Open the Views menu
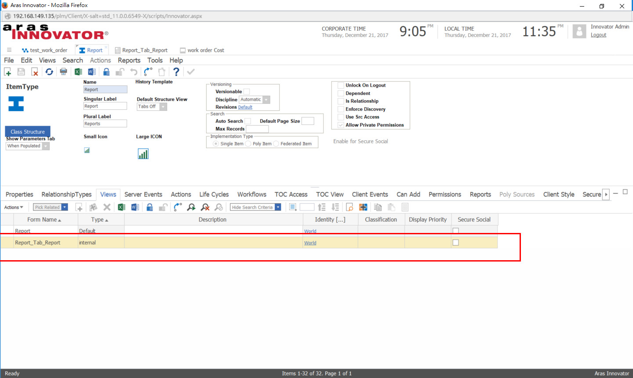Viewport: 633px width, 378px height. (x=47, y=60)
